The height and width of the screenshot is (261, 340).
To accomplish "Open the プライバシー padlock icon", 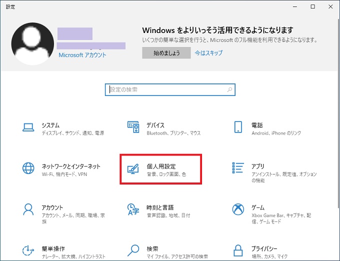I will [238, 250].
